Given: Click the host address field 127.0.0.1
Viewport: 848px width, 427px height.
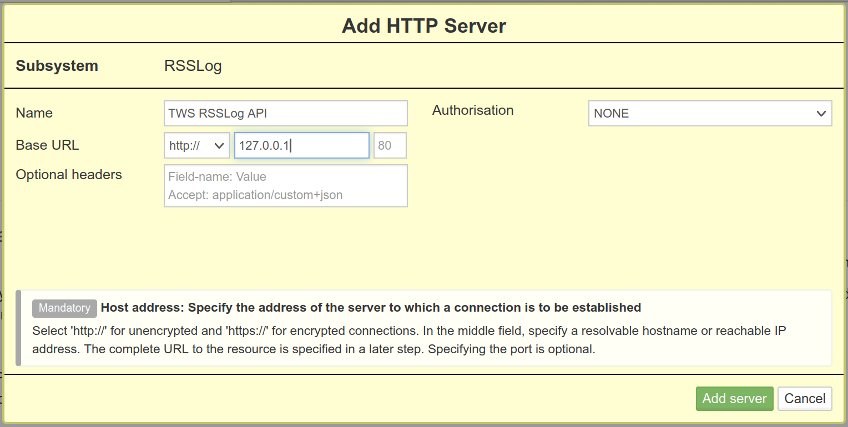Looking at the screenshot, I should pyautogui.click(x=302, y=145).
